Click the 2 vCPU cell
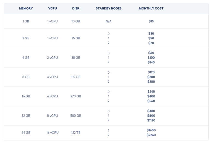 click(52, 58)
